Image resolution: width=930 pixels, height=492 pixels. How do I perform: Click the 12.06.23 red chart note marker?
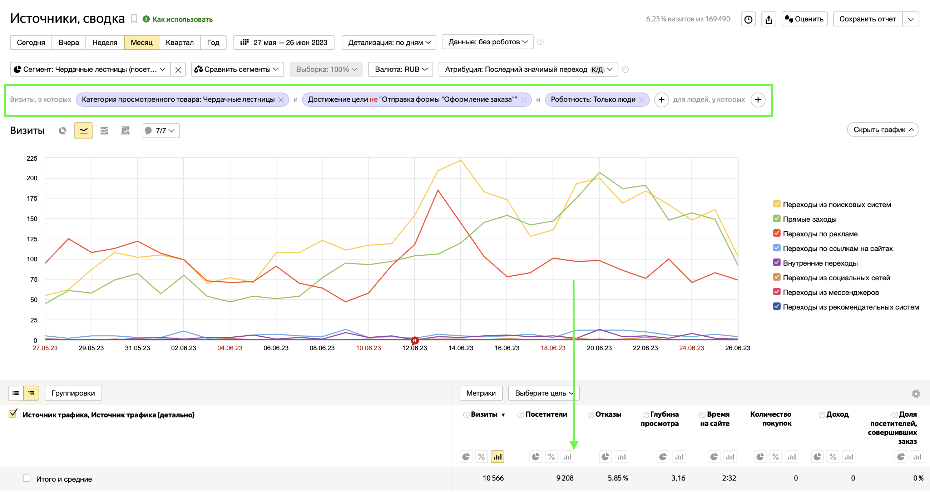pyautogui.click(x=415, y=340)
